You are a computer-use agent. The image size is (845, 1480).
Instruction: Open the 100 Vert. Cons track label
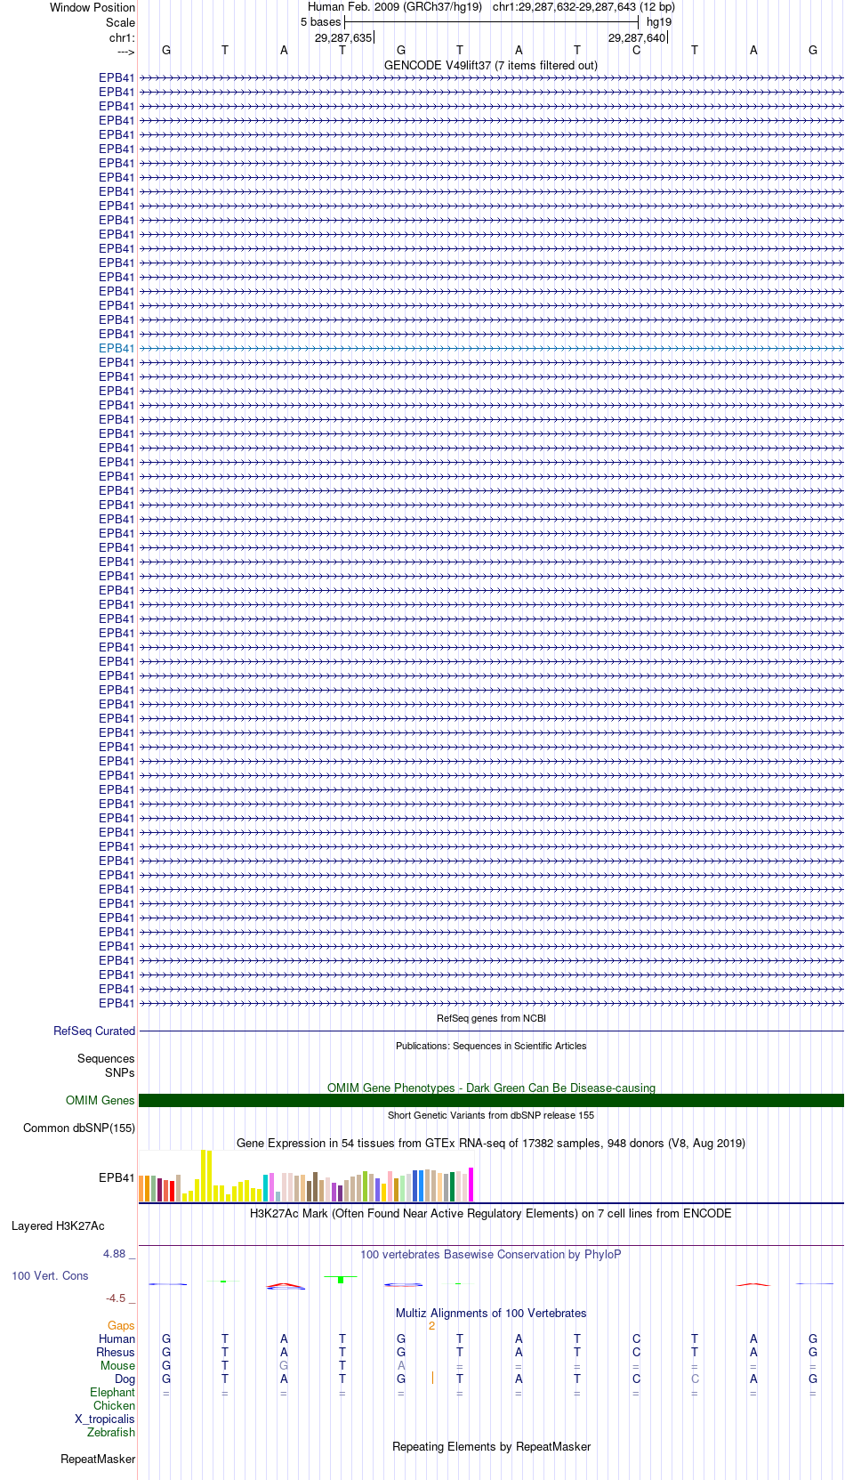pyautogui.click(x=50, y=1275)
